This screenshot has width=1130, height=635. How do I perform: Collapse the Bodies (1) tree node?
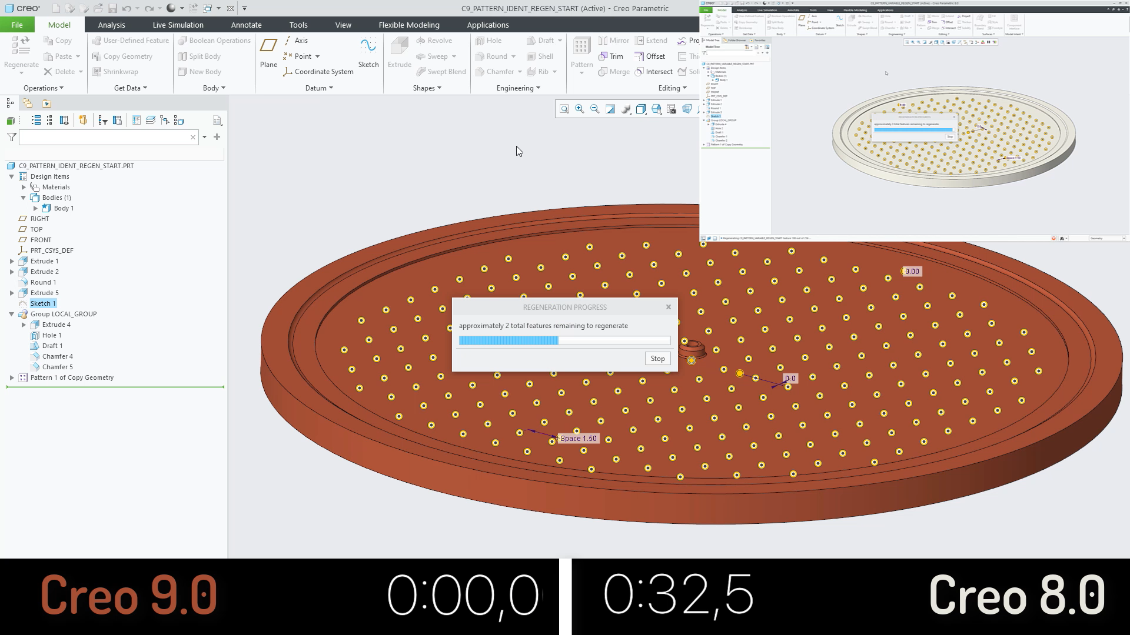tap(24, 198)
